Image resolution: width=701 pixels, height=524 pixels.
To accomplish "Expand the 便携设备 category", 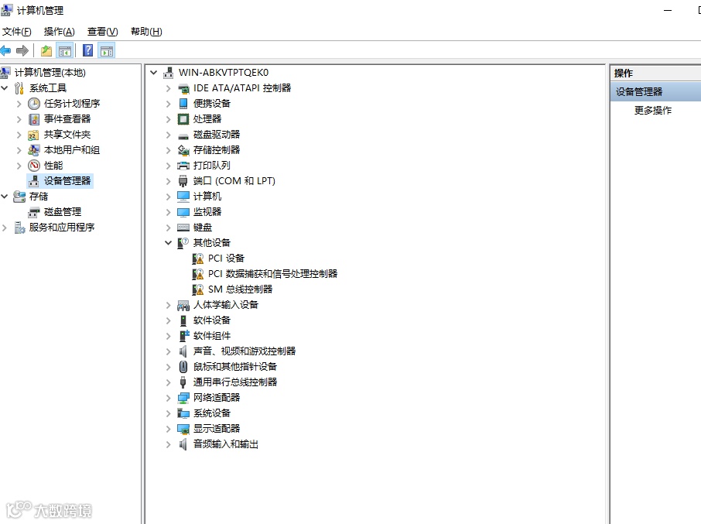I will 169,104.
